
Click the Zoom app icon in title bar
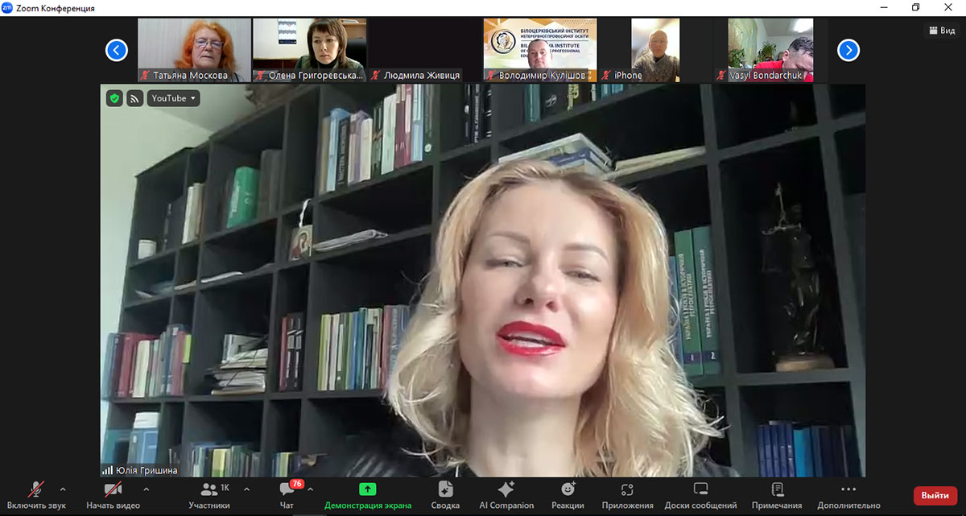click(7, 8)
